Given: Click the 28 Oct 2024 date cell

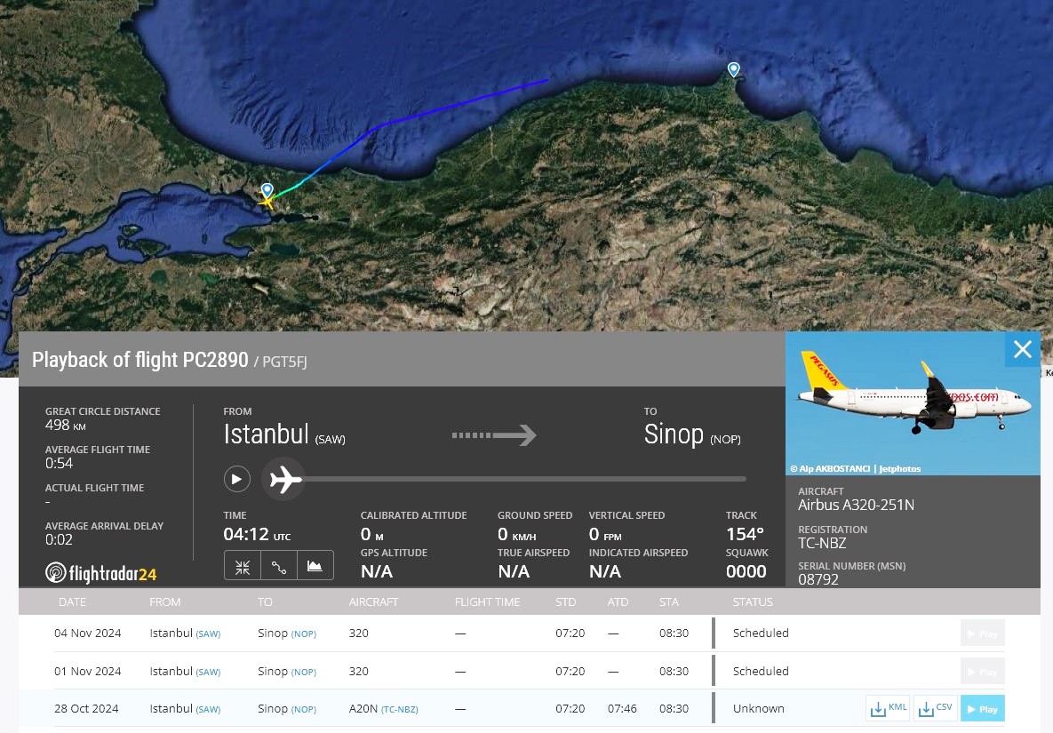Looking at the screenshot, I should coord(86,709).
